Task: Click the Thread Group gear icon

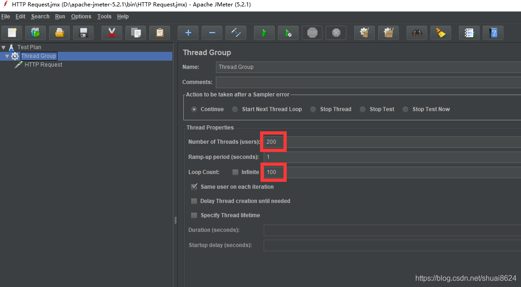Action: coord(15,56)
